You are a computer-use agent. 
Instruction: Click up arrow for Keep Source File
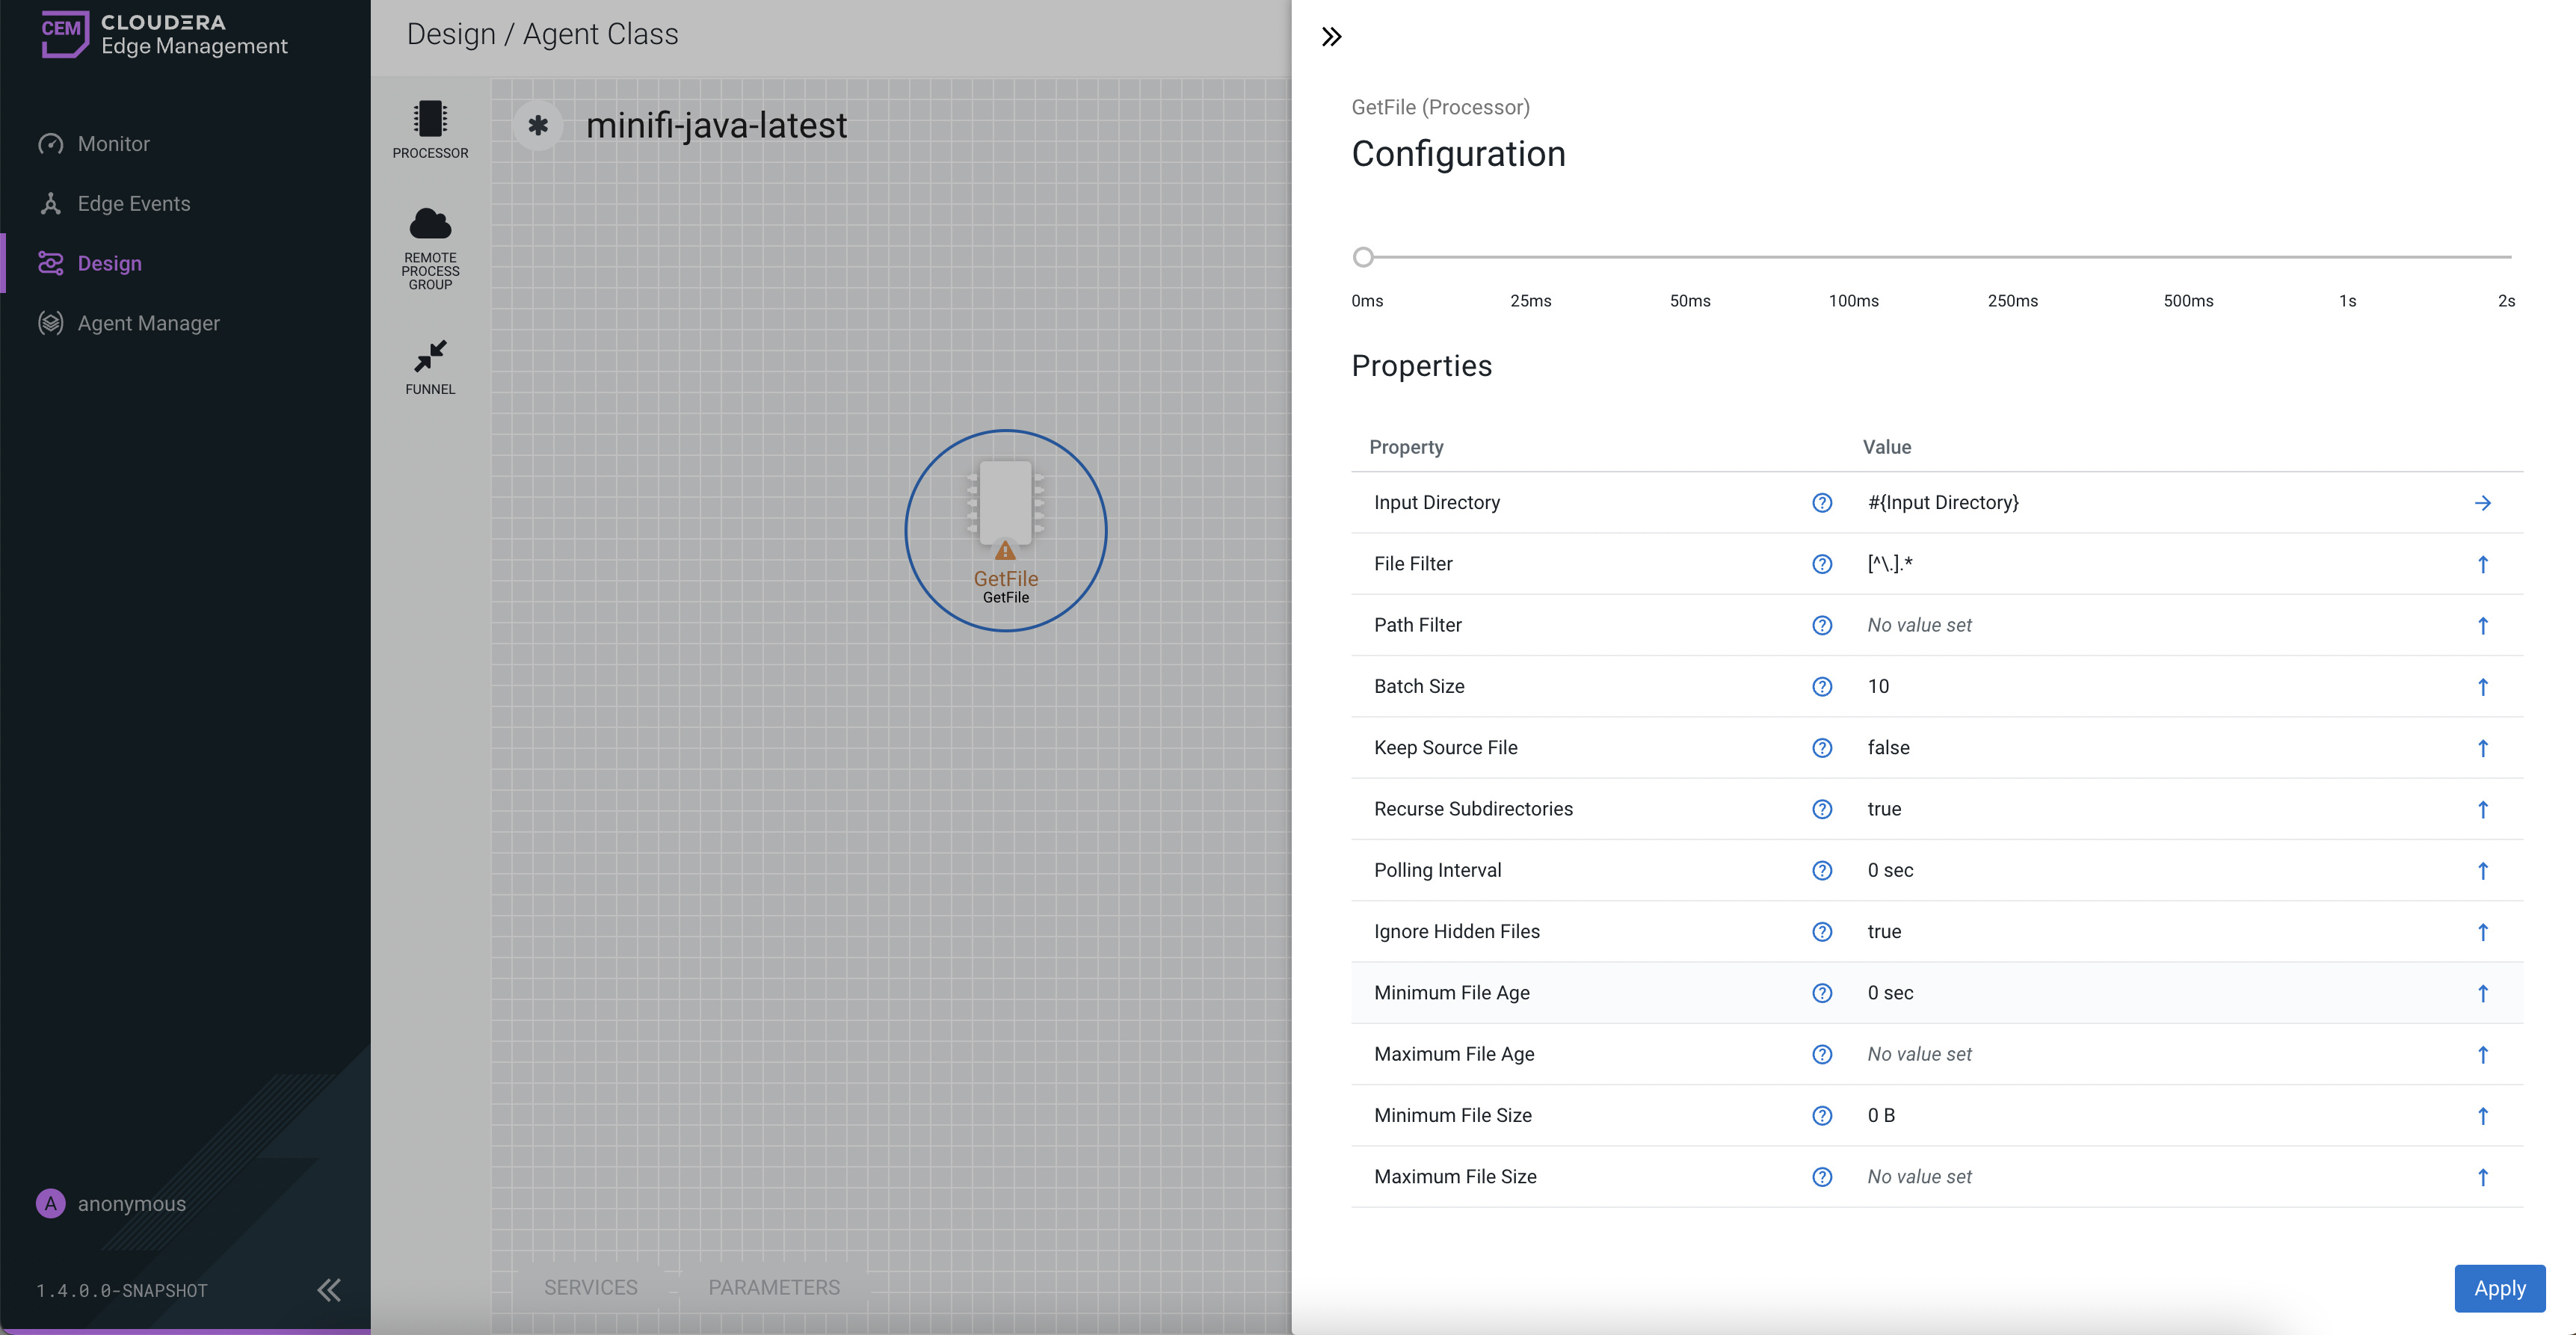(x=2482, y=748)
